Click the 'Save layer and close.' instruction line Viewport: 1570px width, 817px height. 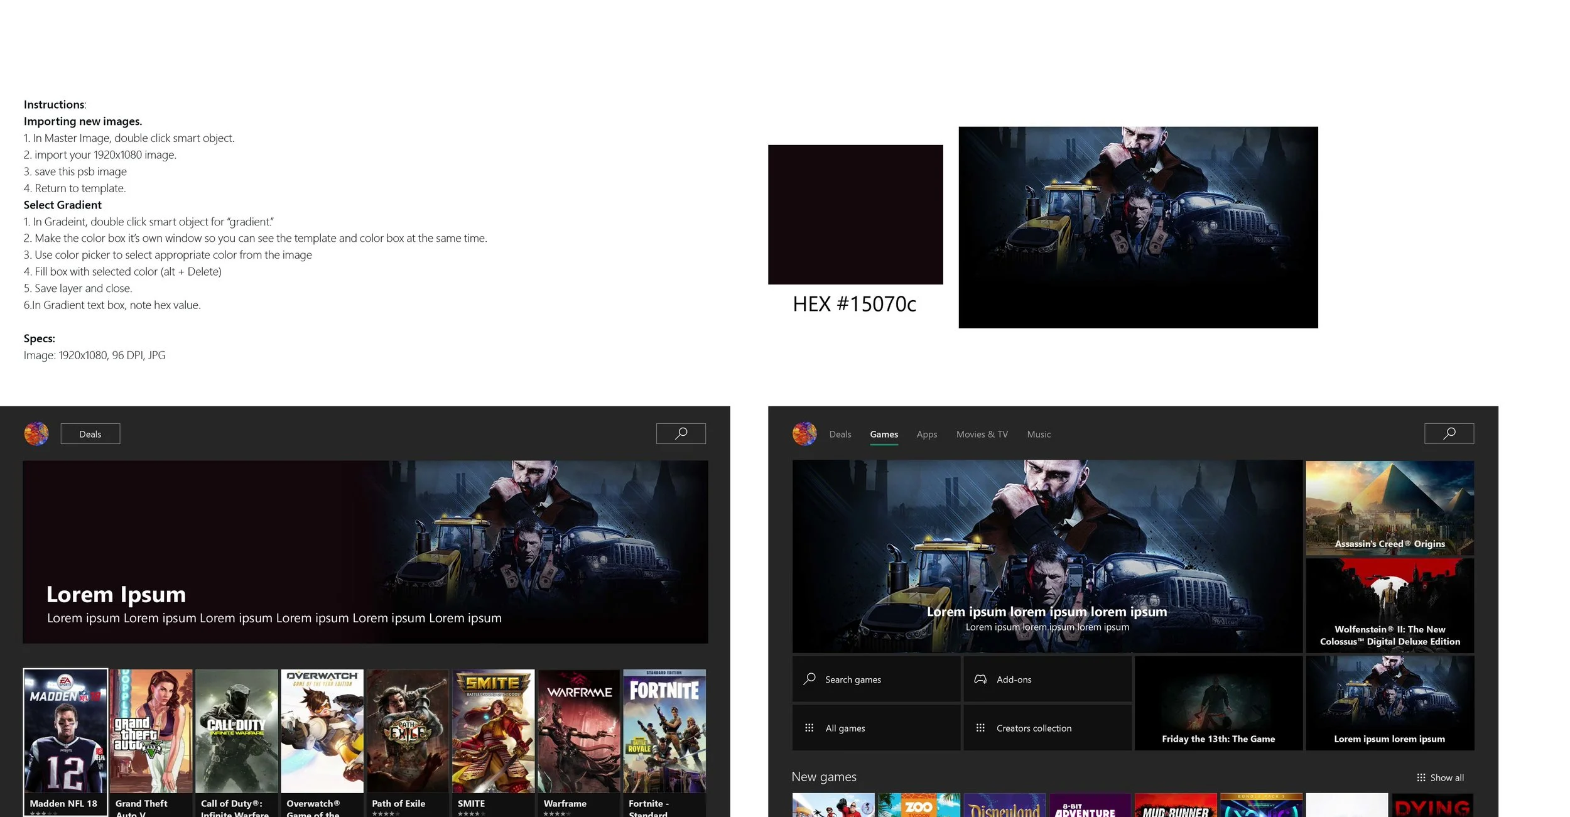(78, 288)
